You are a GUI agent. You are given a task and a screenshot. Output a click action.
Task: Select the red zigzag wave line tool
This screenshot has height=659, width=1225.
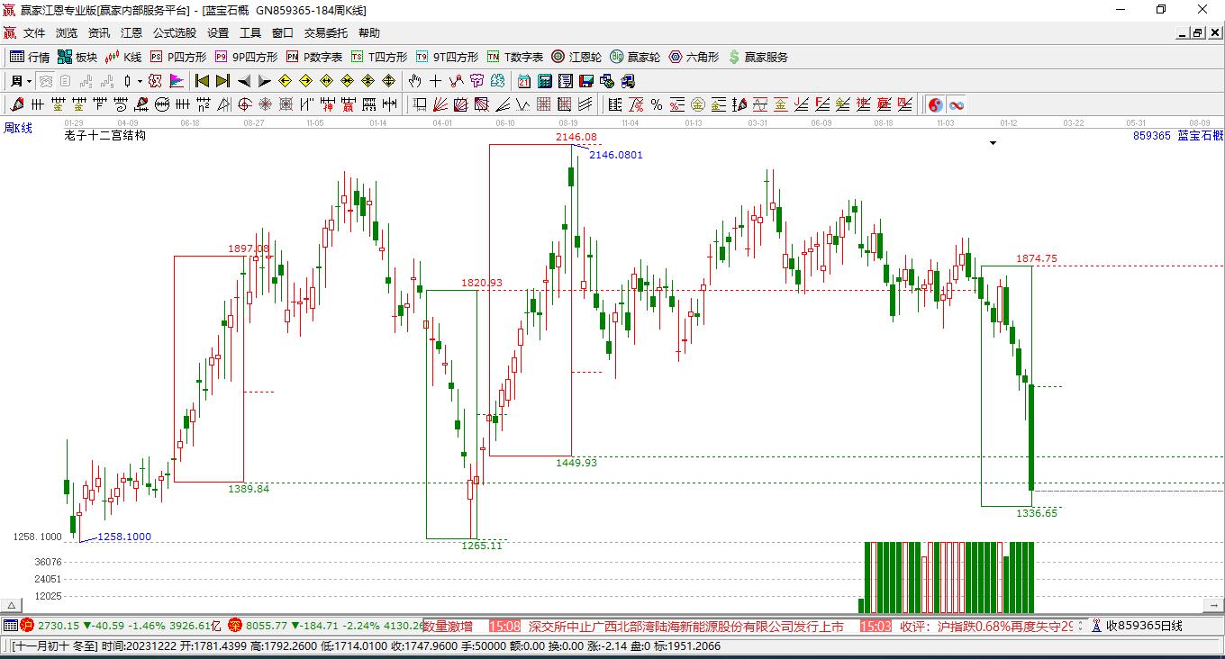coord(457,81)
